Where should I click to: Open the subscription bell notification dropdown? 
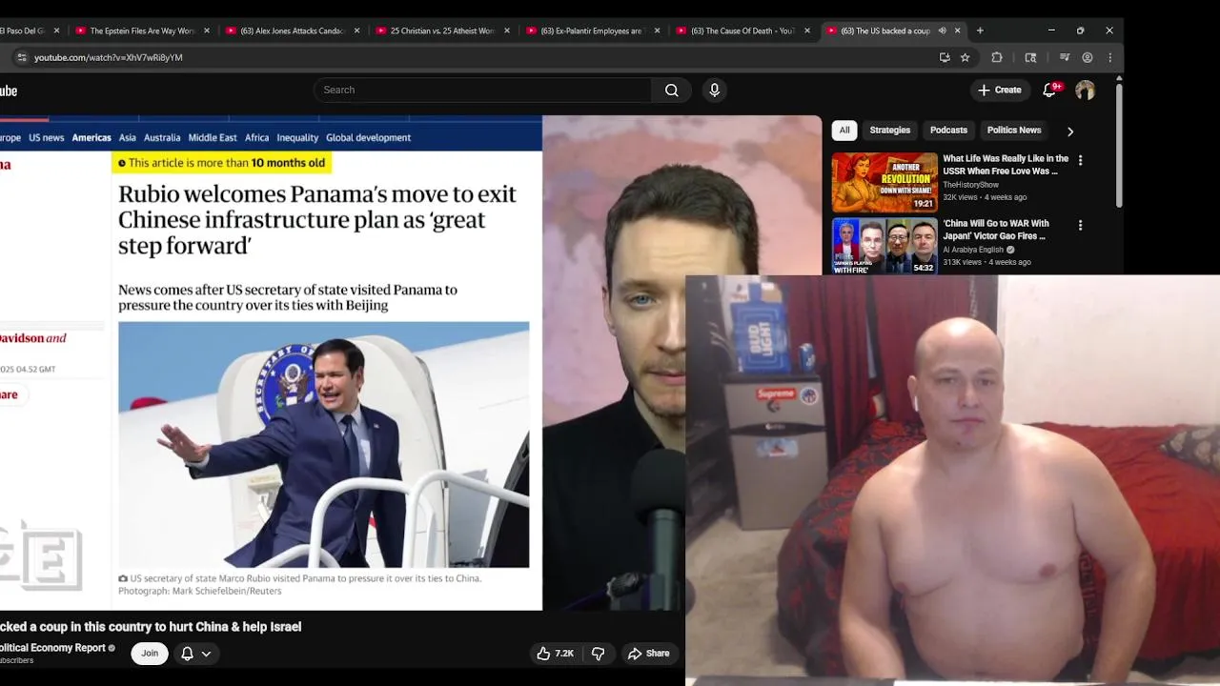point(195,654)
